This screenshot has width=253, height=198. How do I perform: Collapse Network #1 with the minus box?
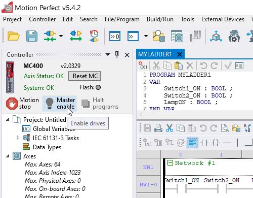170,163
